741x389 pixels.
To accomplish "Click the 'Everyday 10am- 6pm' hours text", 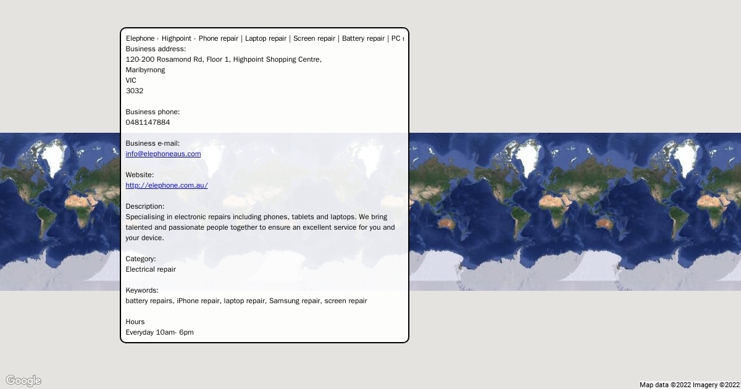I will pyautogui.click(x=159, y=332).
